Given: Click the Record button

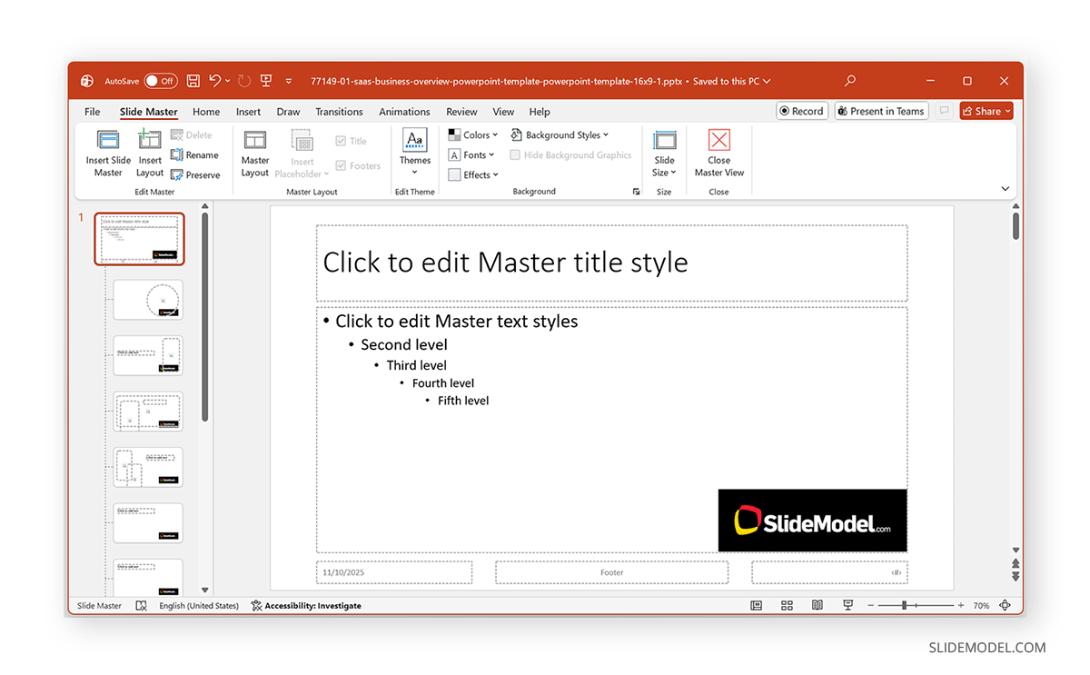Looking at the screenshot, I should [x=801, y=111].
